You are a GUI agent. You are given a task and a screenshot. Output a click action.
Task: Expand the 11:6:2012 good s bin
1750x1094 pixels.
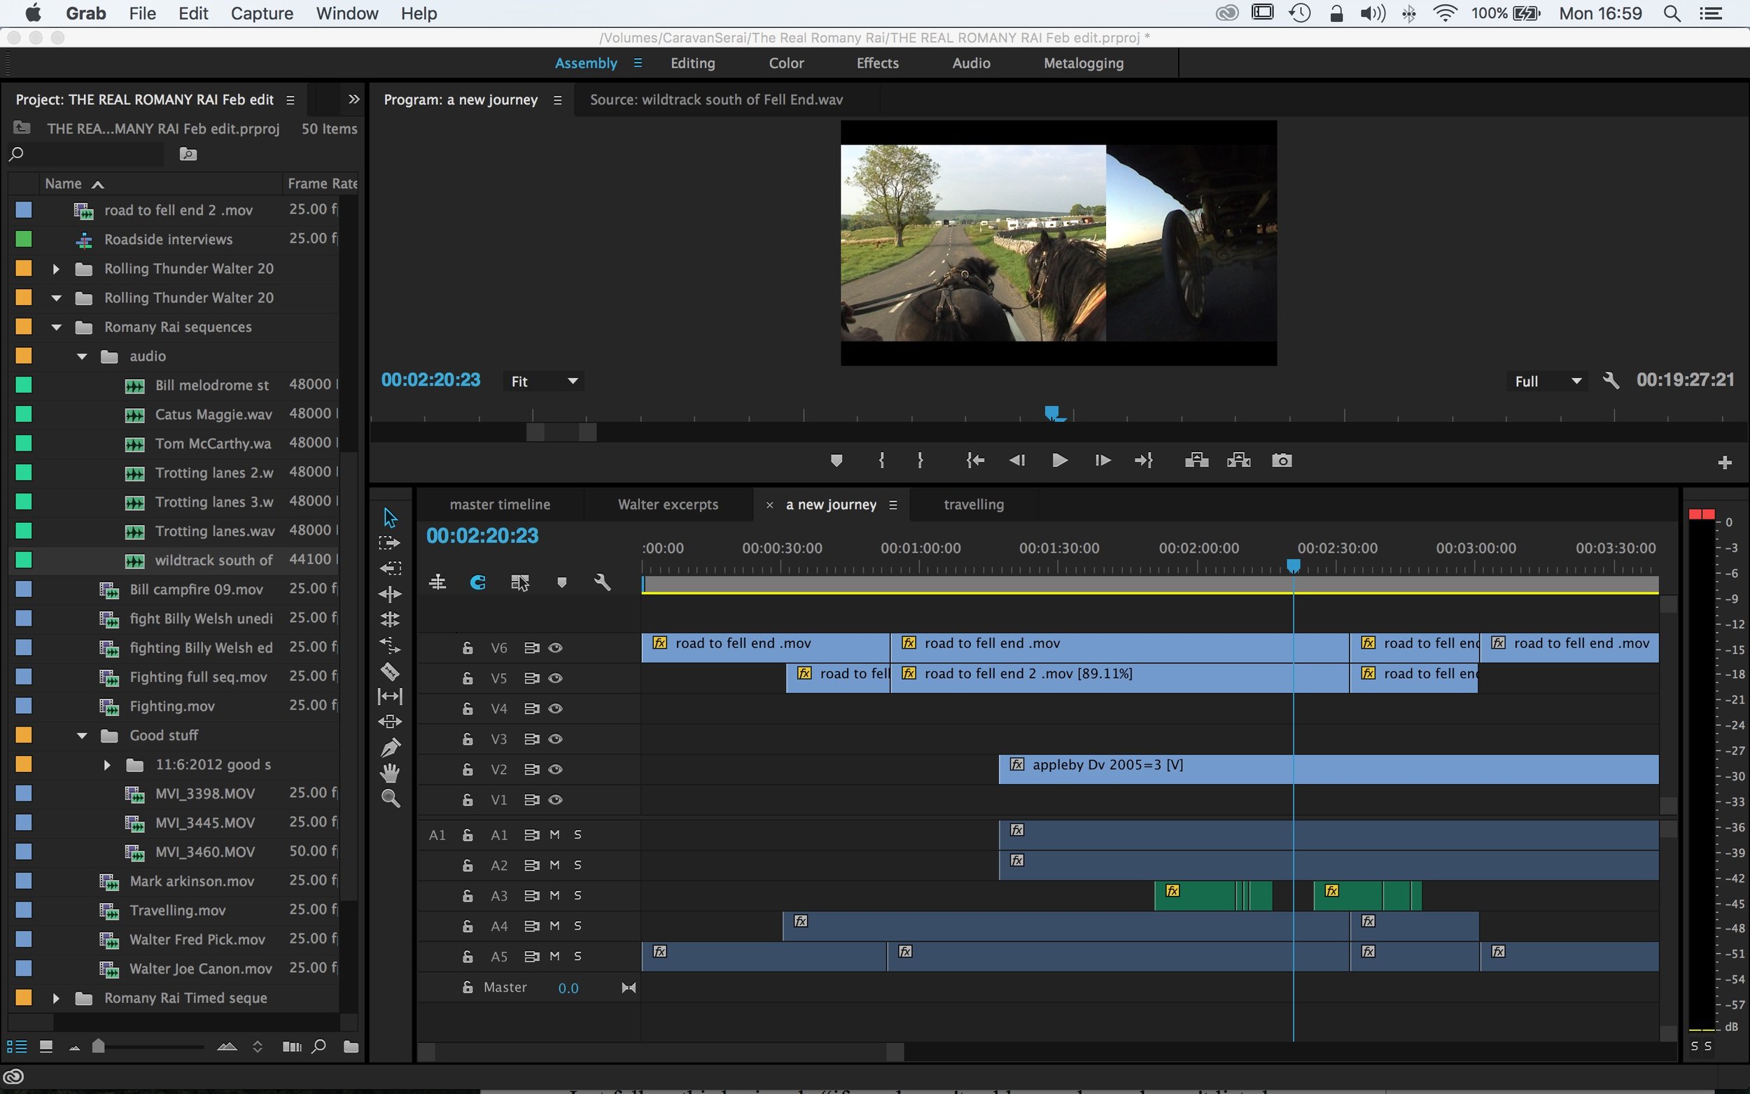click(107, 764)
